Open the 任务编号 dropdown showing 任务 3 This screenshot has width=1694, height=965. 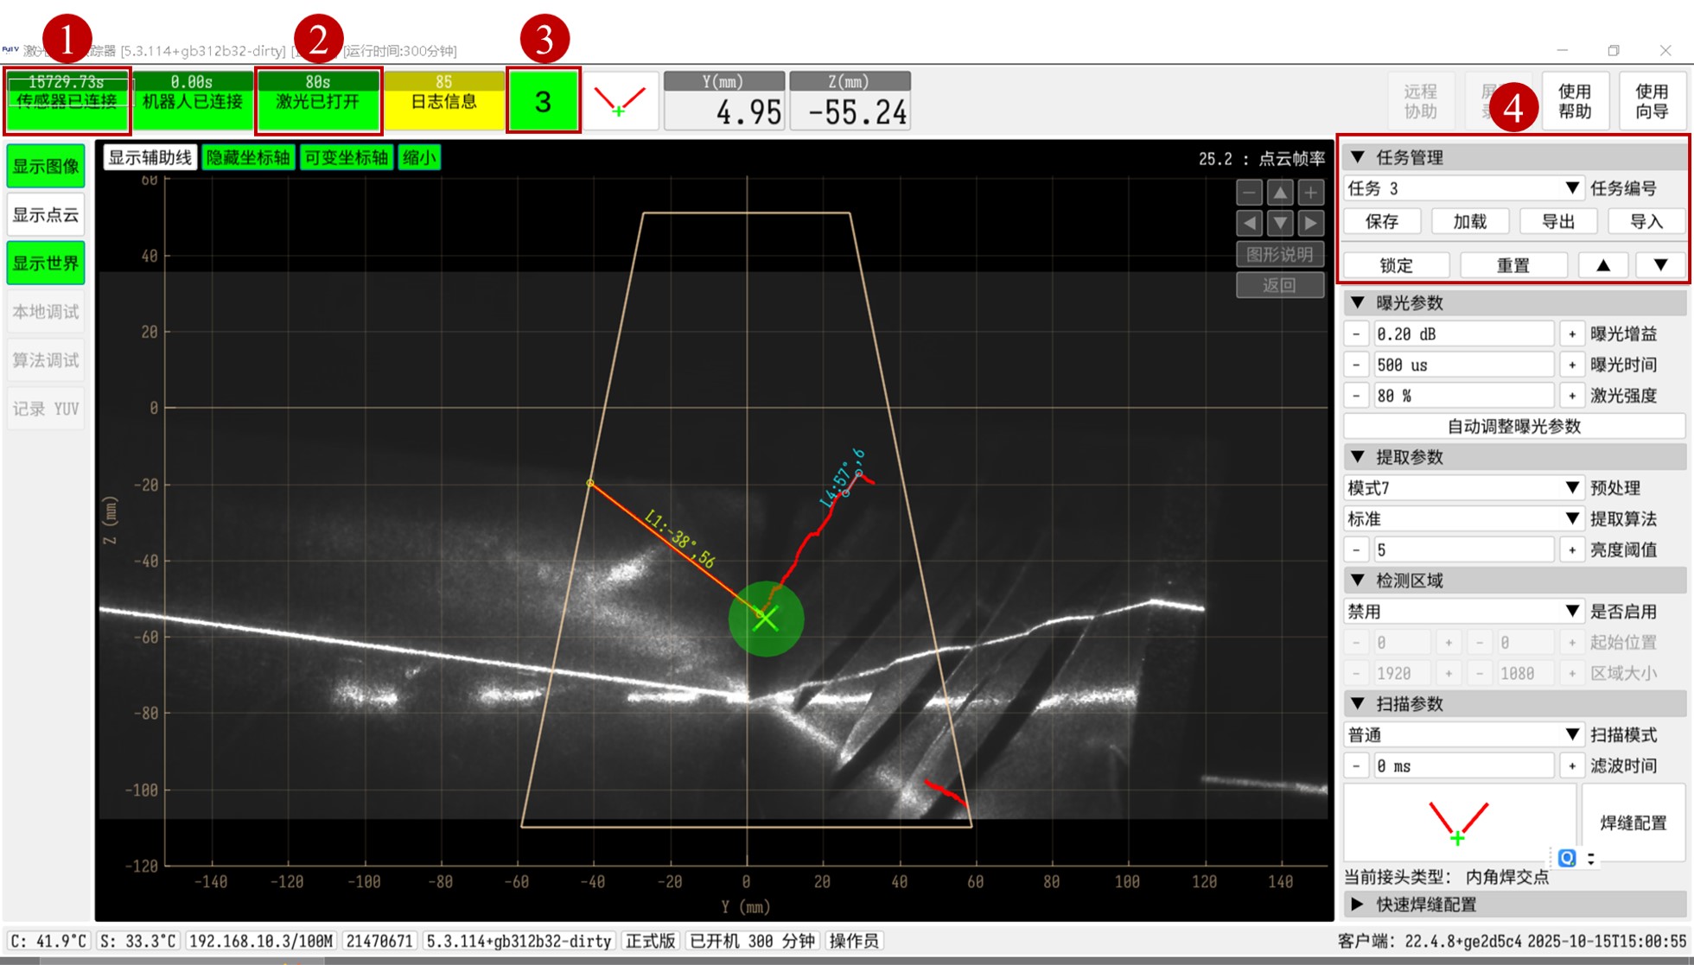click(x=1462, y=188)
